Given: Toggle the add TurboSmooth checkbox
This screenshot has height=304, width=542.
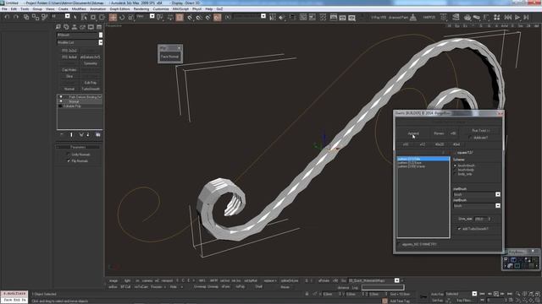Looking at the screenshot, I should pos(459,229).
